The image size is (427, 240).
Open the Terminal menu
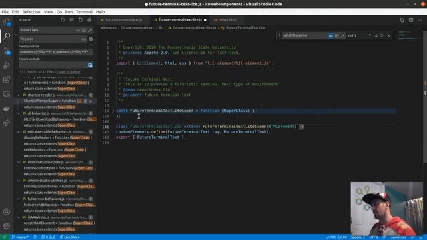coord(84,12)
